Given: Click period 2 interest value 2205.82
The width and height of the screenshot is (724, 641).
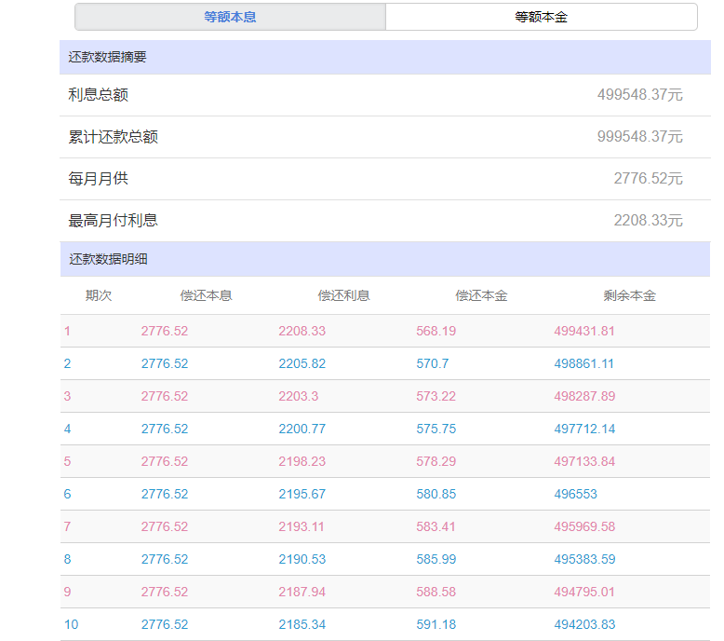Looking at the screenshot, I should [302, 363].
